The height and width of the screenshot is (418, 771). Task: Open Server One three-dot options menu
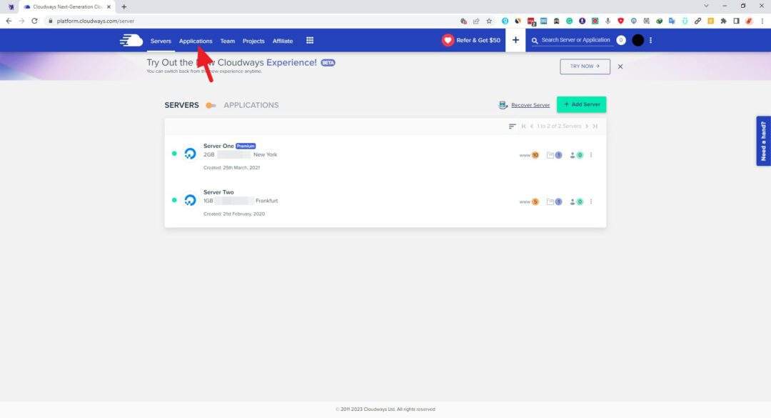pos(591,155)
